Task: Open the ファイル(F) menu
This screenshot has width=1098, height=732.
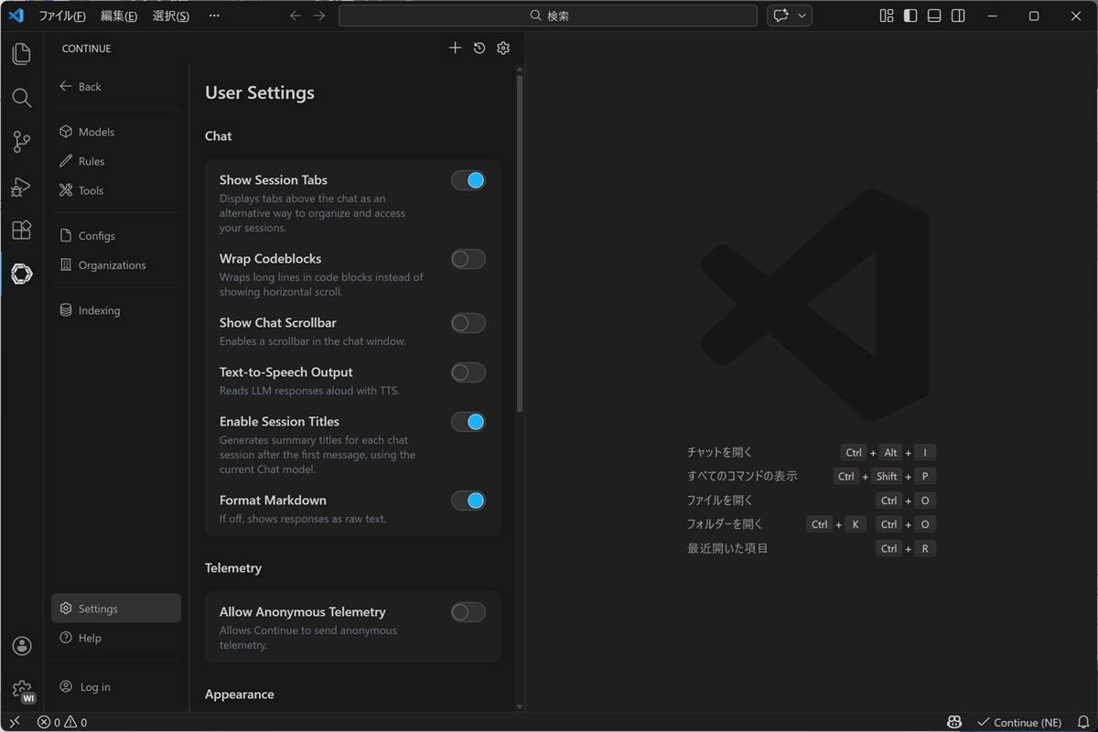Action: pyautogui.click(x=62, y=16)
